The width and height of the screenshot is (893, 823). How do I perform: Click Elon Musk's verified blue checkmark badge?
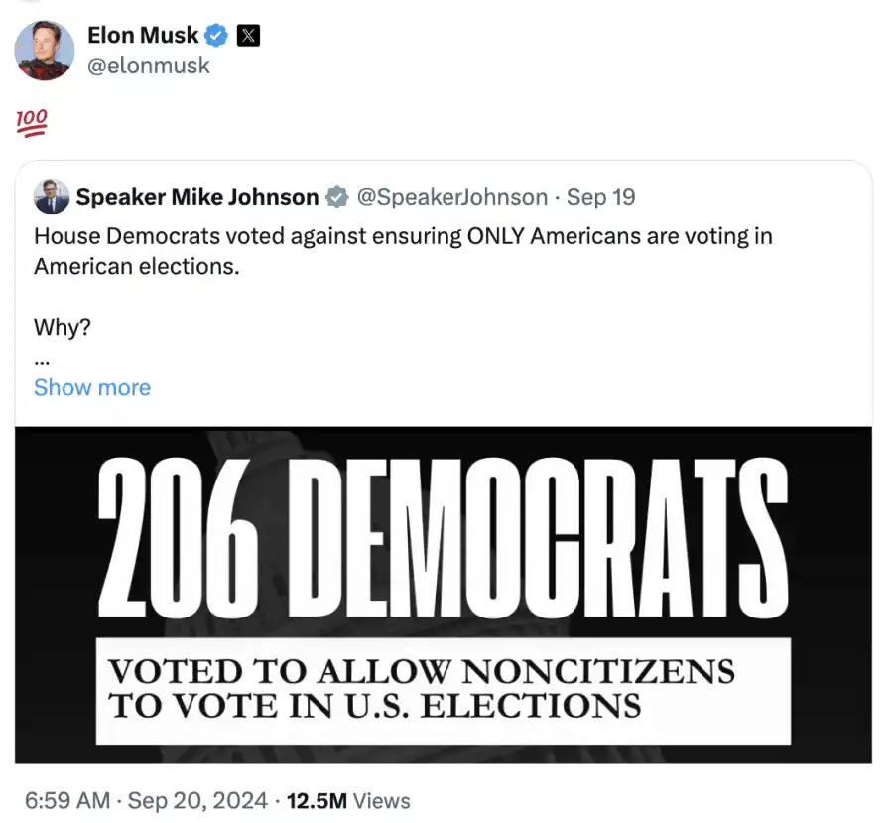214,35
